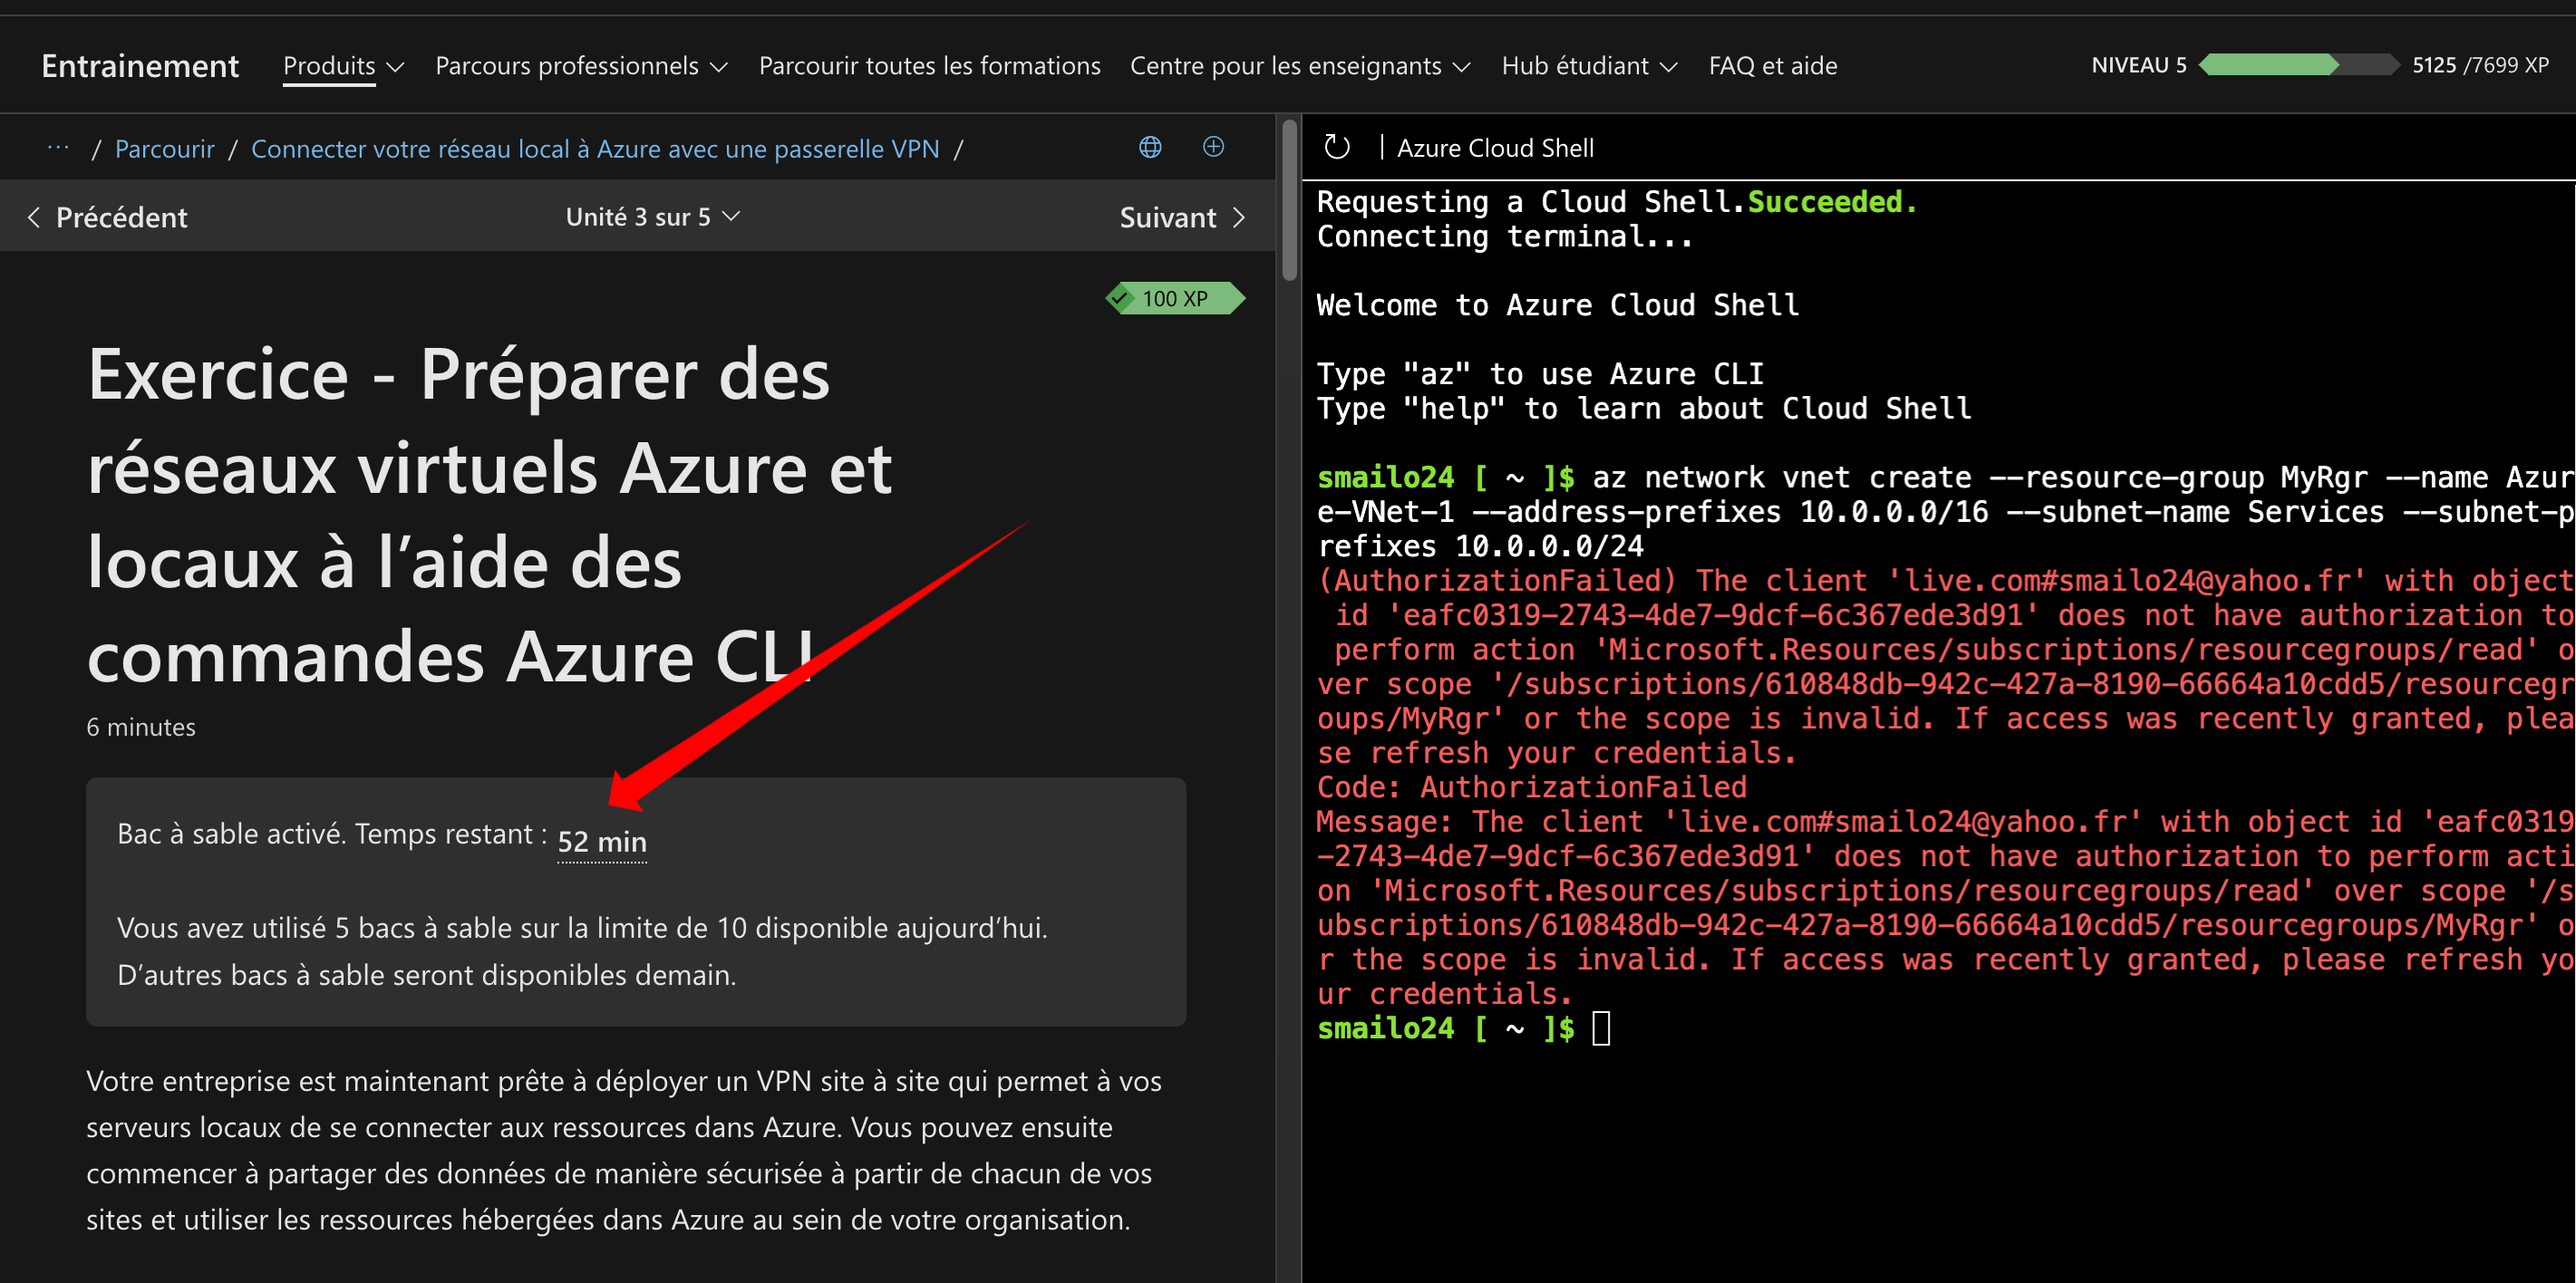Open the breadcrumb ellipsis menu
This screenshot has height=1283, width=2576.
pyautogui.click(x=58, y=147)
